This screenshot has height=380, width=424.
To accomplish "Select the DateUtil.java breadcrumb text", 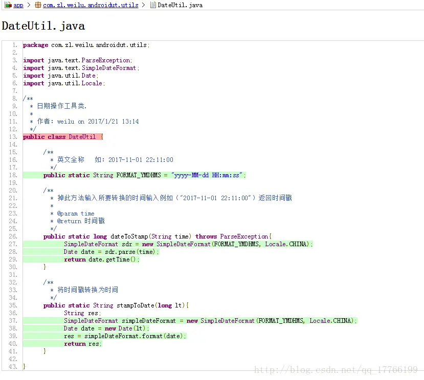I will (180, 5).
